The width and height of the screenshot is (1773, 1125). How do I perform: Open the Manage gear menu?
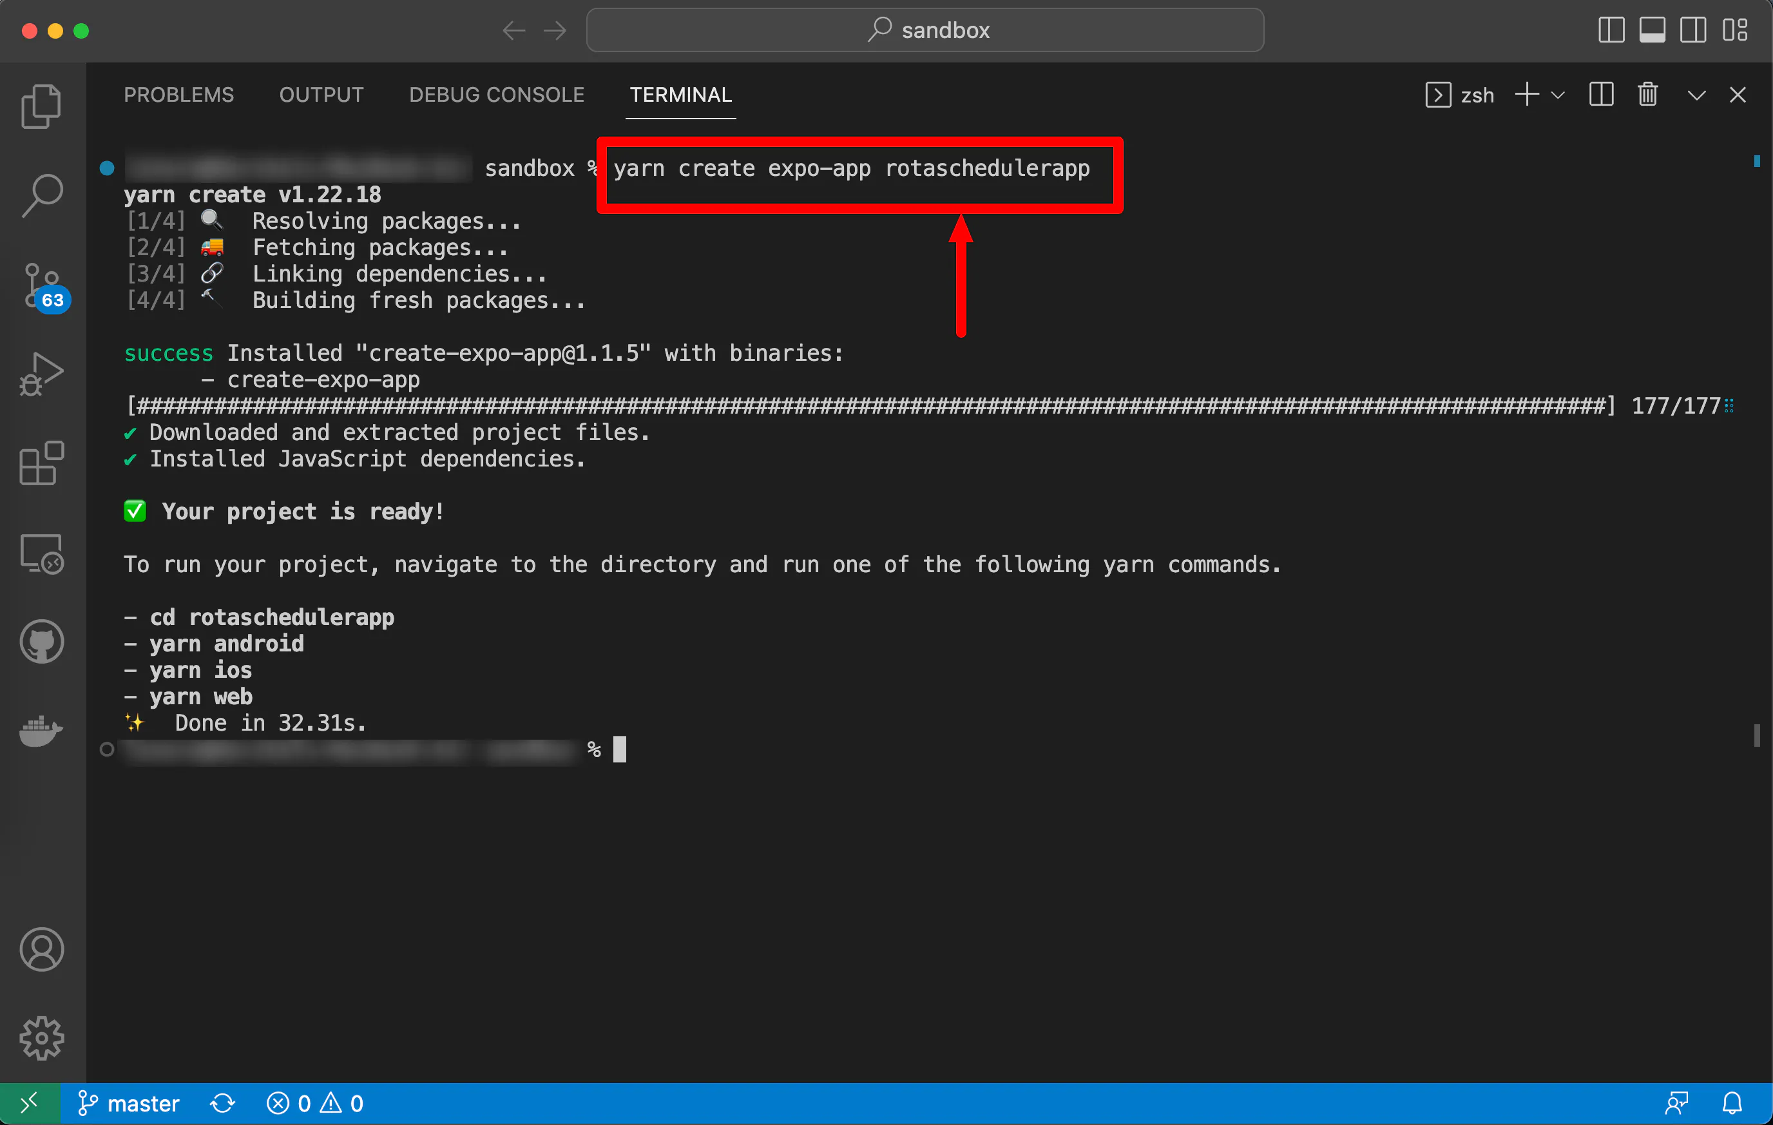41,1038
